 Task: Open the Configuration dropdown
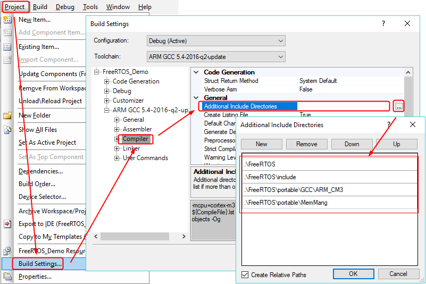216,41
